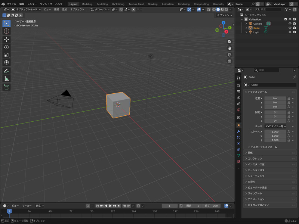Toggle proportional editing in header
Viewport: 299px width, 224px height.
[133, 10]
